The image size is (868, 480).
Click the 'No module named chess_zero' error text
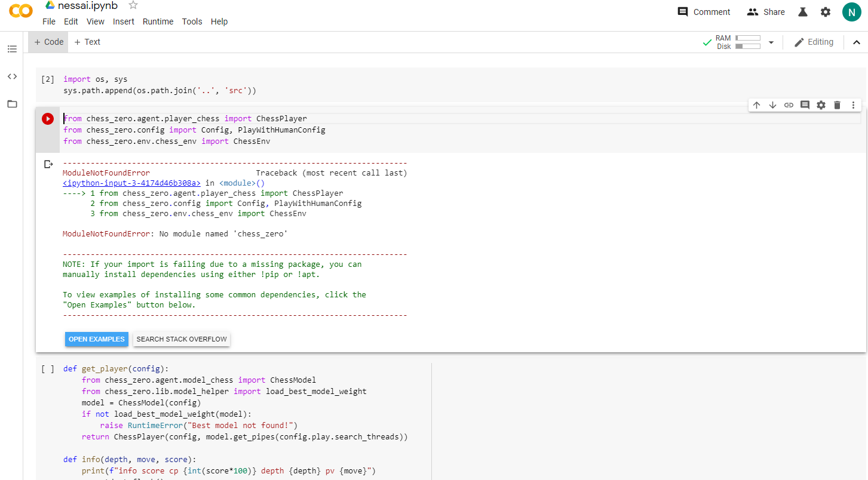coord(223,234)
